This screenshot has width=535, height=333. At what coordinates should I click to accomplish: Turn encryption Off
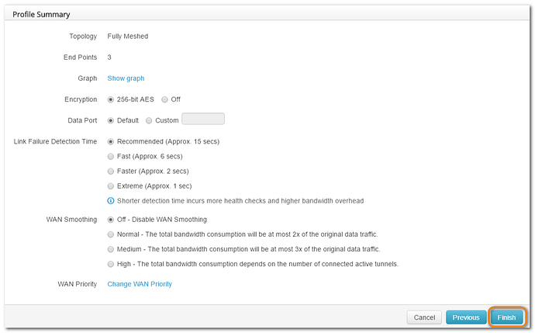165,99
